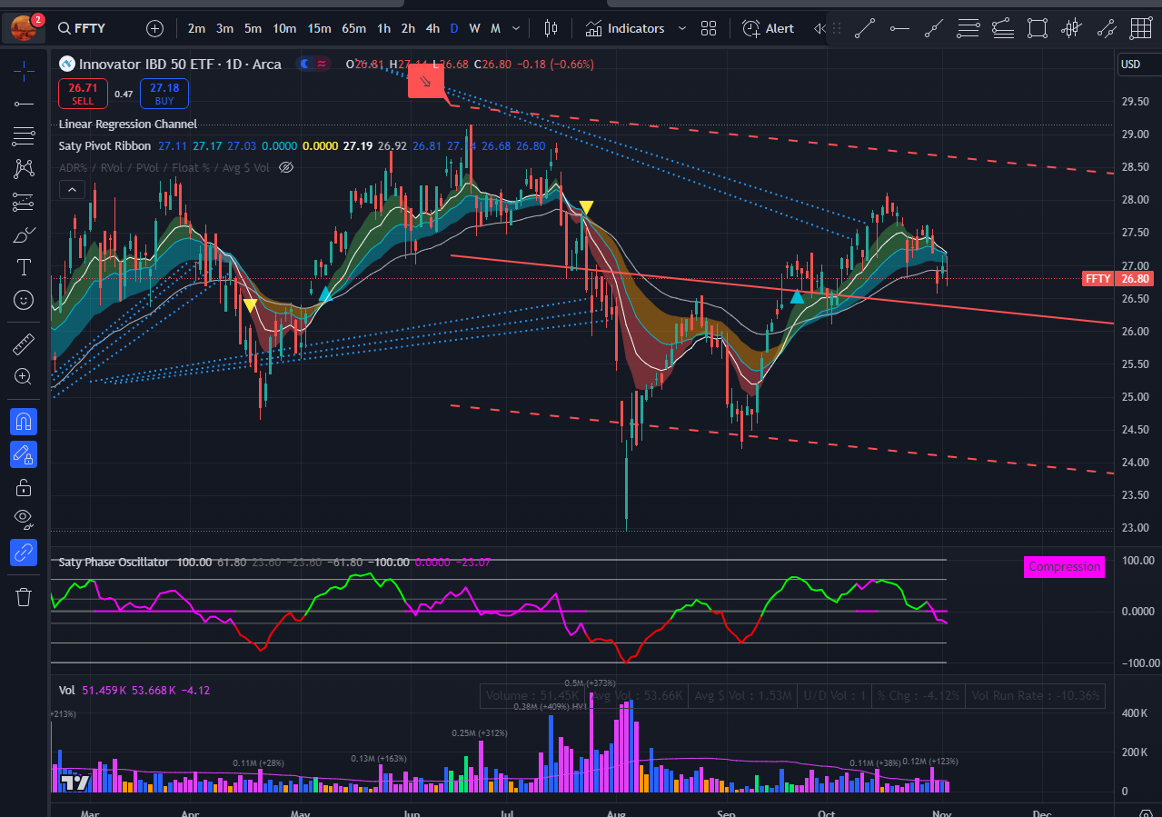Click the favorites toolbar drag handle
The width and height of the screenshot is (1162, 817).
[837, 28]
